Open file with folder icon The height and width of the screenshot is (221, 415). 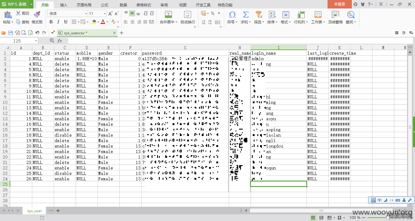[x=4, y=33]
